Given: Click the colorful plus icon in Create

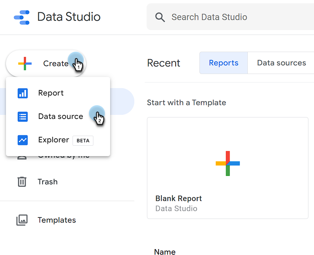Looking at the screenshot, I should [25, 64].
